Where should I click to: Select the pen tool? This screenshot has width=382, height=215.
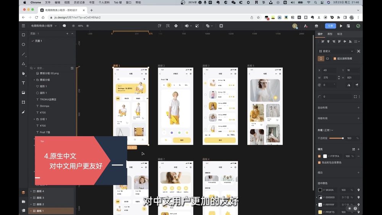23,73
